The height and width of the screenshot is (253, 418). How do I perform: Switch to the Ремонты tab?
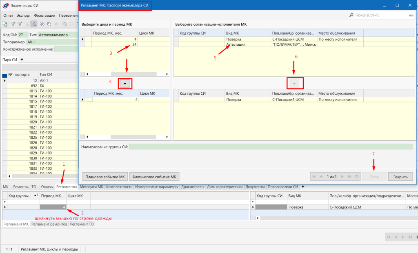click(x=20, y=186)
